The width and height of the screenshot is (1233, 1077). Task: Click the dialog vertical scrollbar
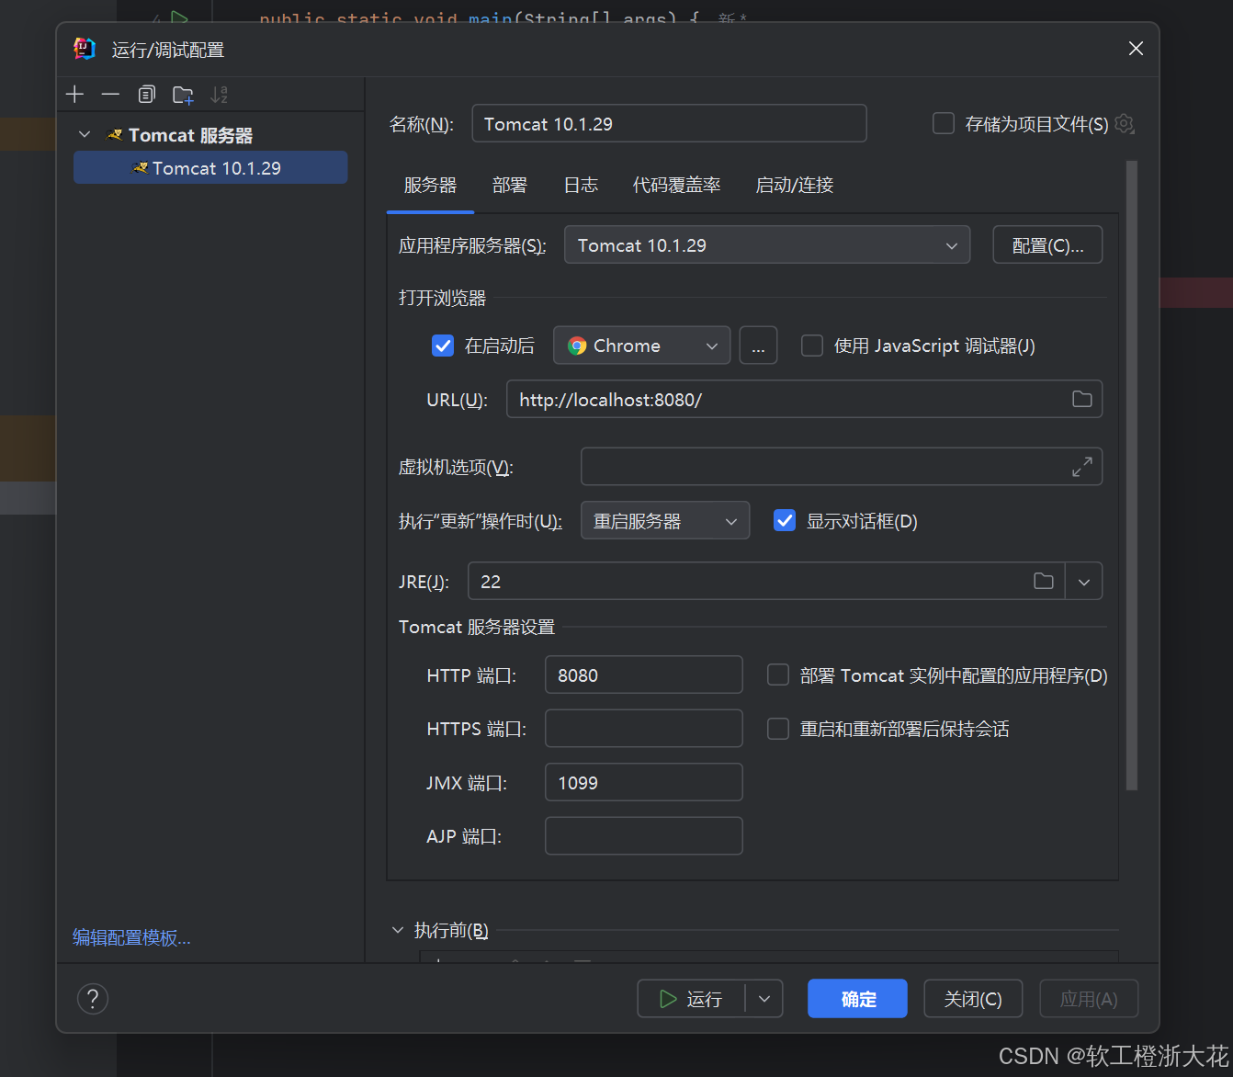pyautogui.click(x=1132, y=475)
